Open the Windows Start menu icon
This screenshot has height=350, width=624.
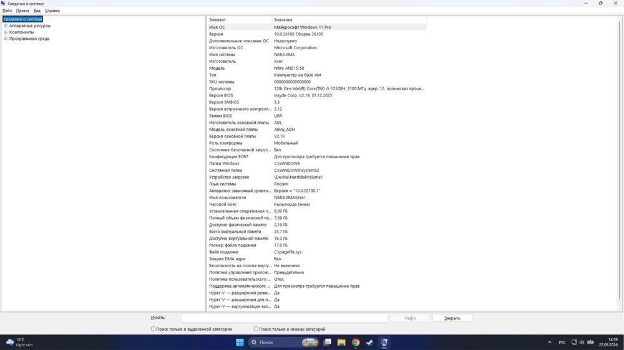pyautogui.click(x=240, y=343)
